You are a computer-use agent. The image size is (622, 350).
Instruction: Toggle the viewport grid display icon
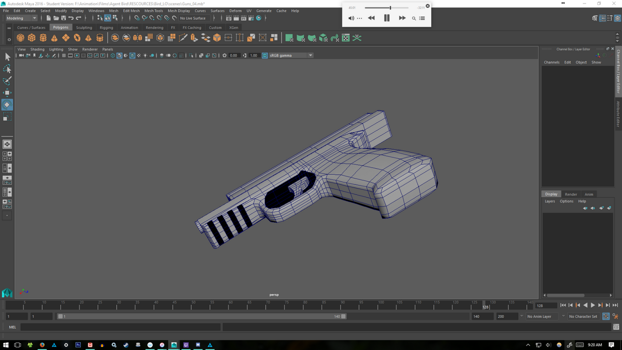pos(64,56)
